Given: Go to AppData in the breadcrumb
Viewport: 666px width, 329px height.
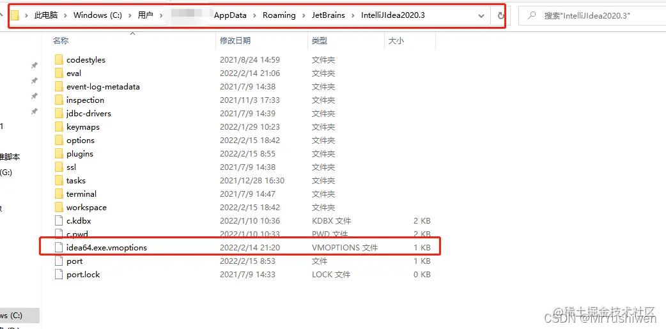Looking at the screenshot, I should coord(230,15).
